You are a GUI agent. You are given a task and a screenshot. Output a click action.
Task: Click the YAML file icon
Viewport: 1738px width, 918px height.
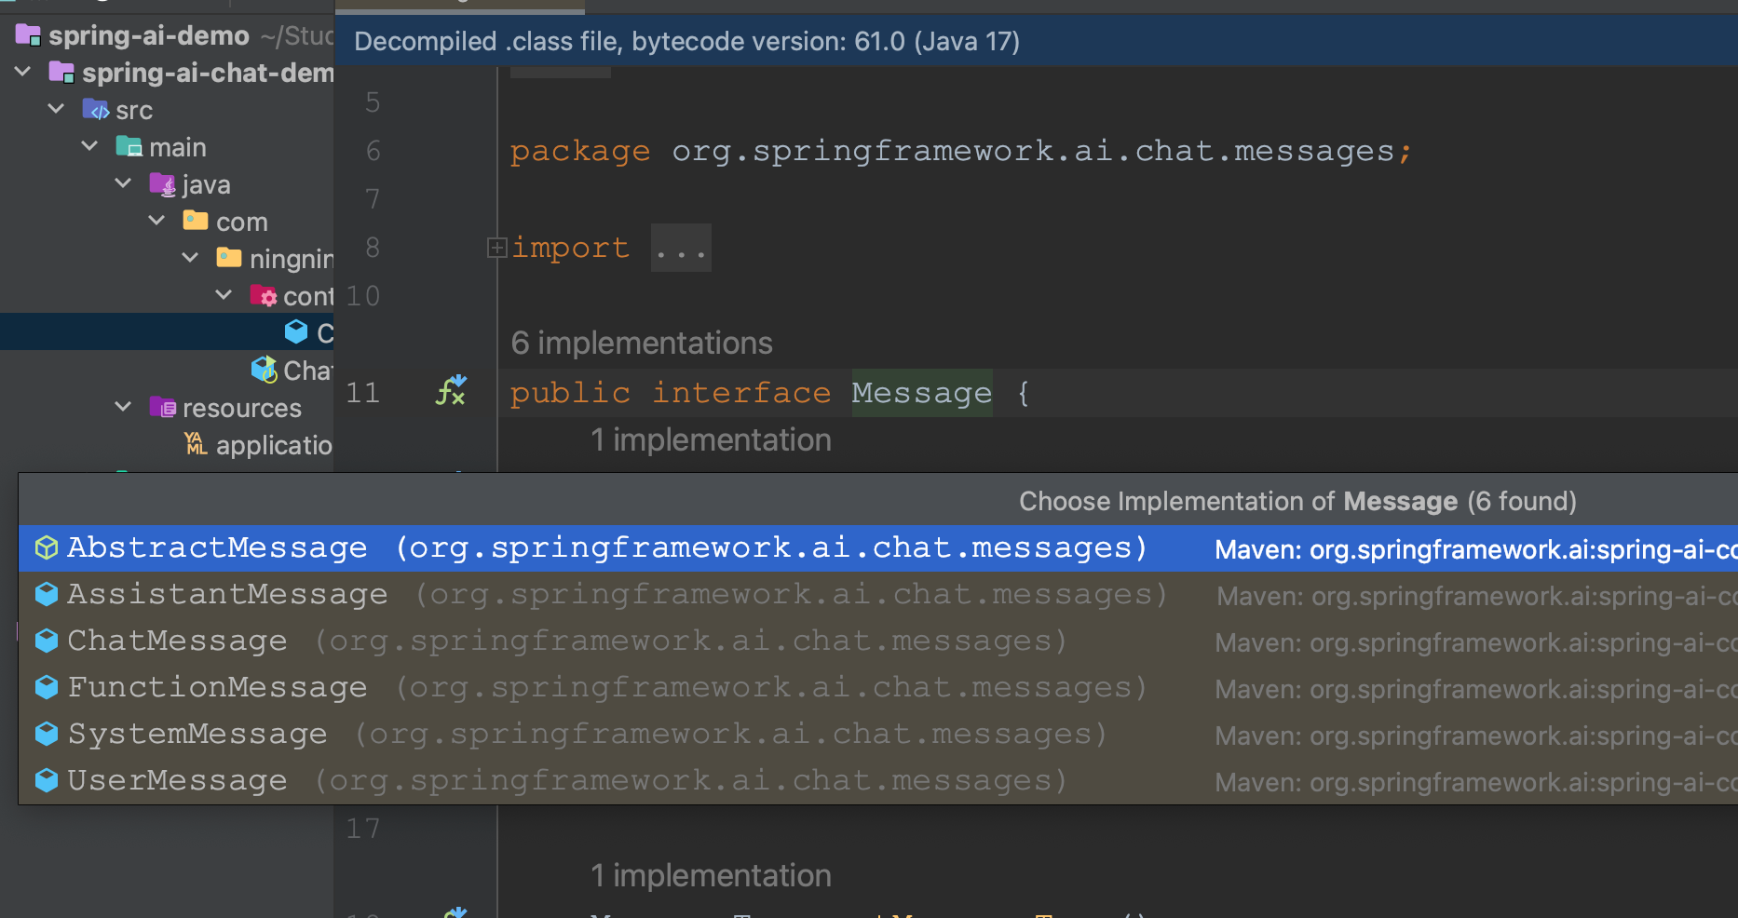(196, 443)
